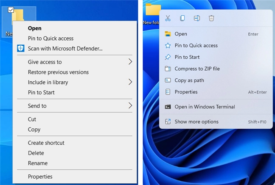Click Restore previous versions

[x=75, y=72]
